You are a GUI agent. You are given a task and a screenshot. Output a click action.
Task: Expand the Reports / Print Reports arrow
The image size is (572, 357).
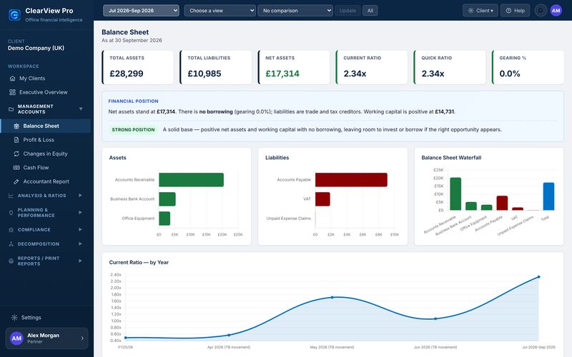point(80,261)
